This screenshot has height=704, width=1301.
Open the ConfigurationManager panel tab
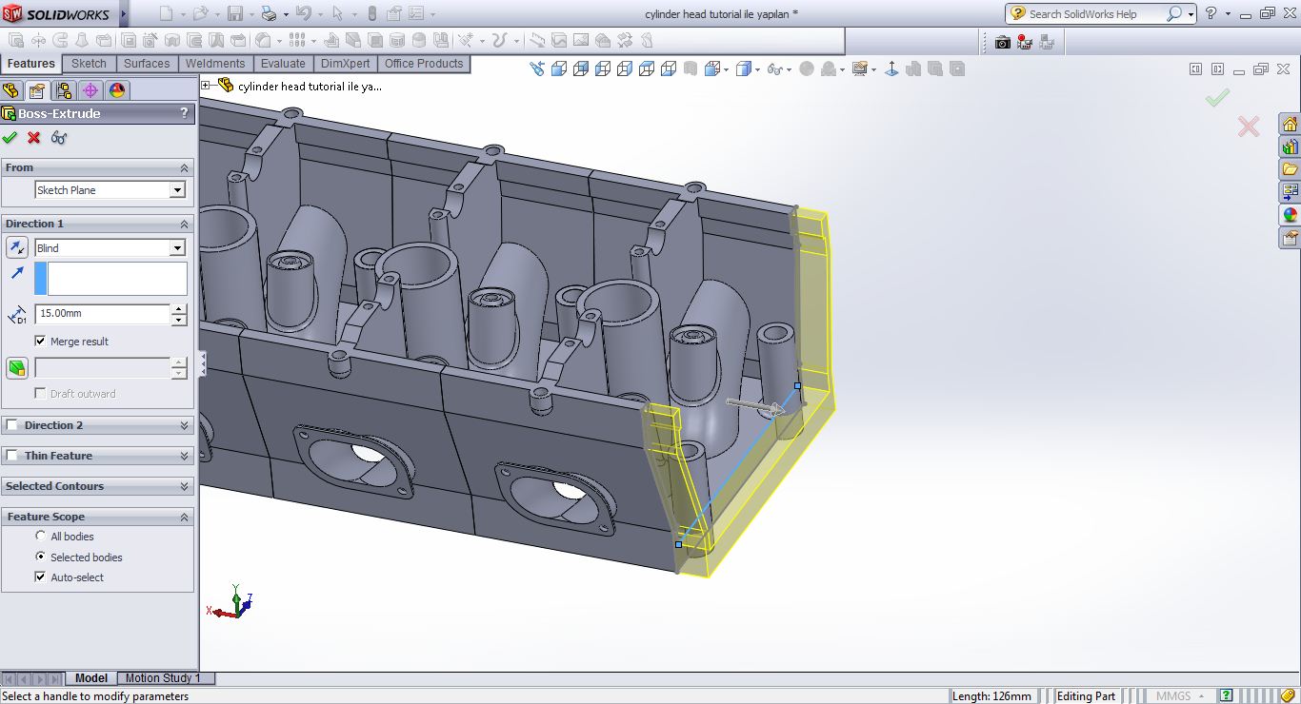(64, 90)
